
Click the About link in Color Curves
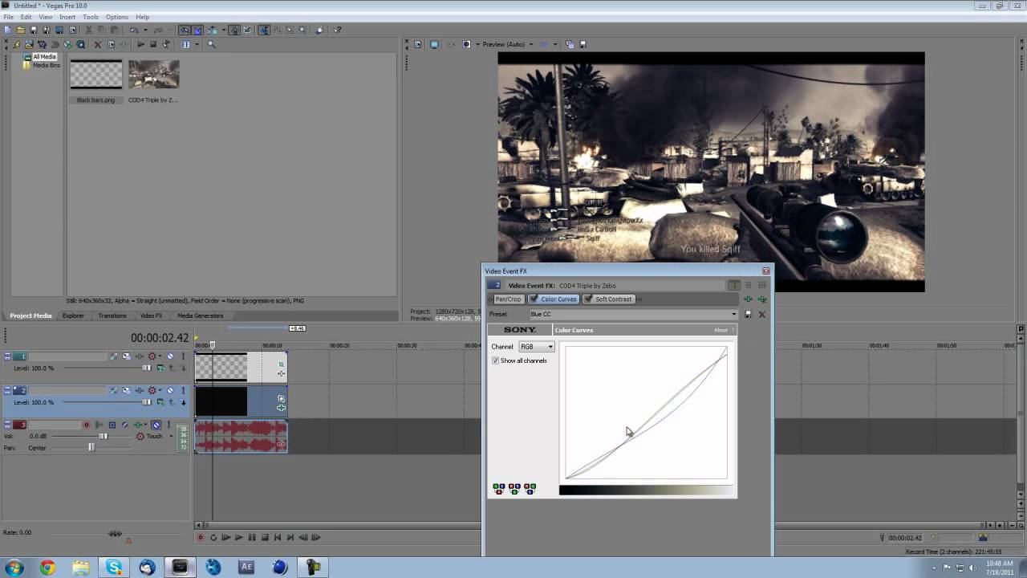tap(721, 330)
